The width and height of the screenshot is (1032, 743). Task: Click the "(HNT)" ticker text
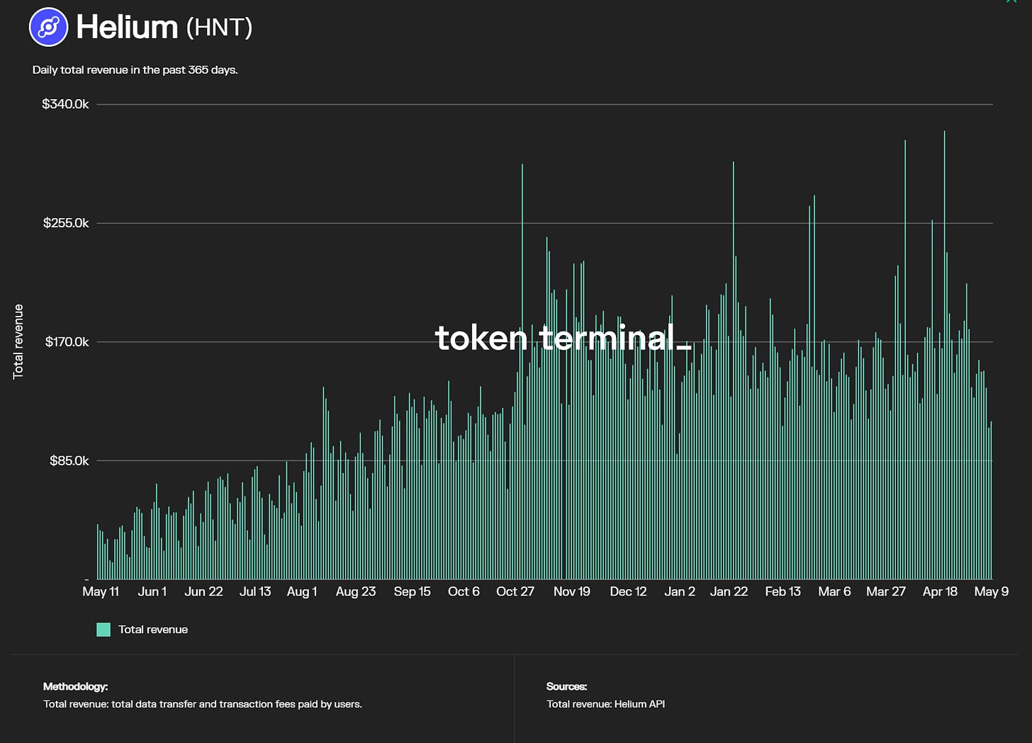(219, 28)
